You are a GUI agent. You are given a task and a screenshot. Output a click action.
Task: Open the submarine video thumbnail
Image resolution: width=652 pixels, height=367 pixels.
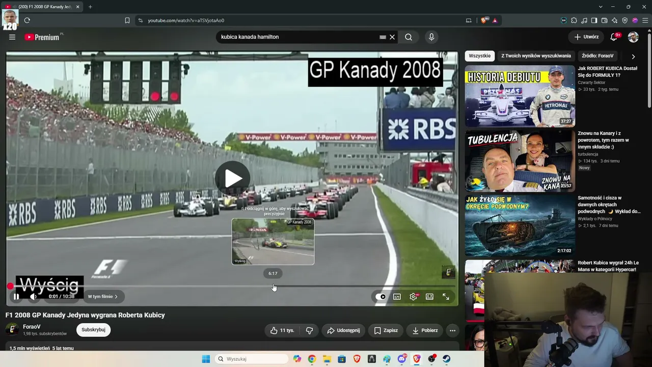(x=520, y=225)
